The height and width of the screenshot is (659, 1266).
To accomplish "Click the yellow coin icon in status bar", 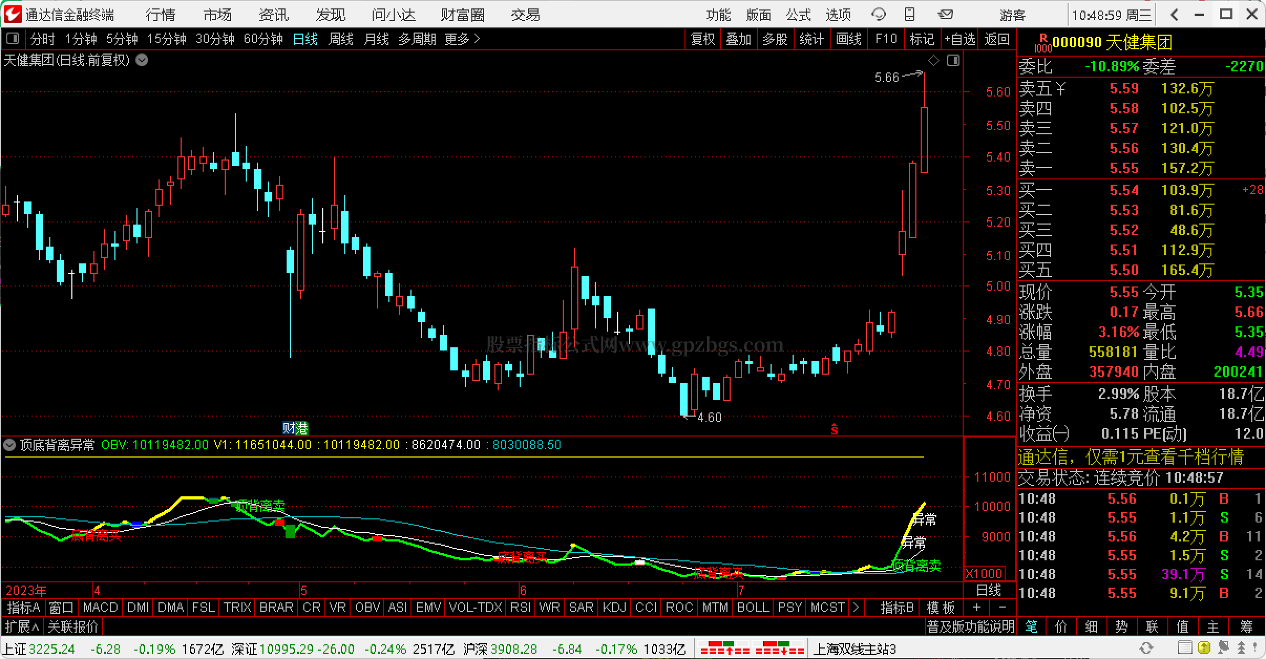I will tap(1204, 647).
